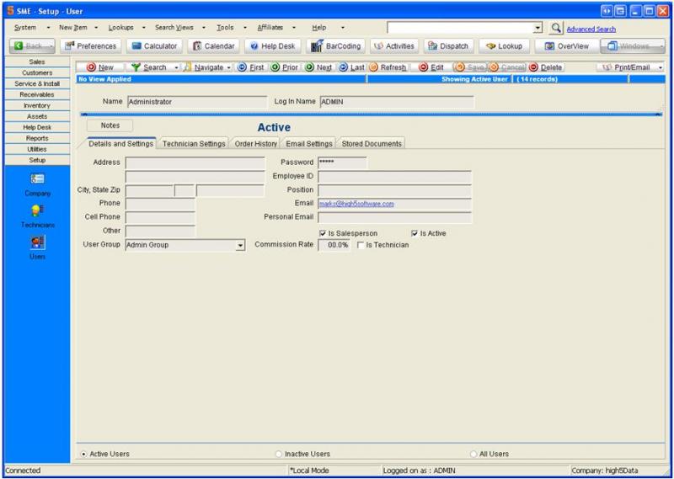
Task: Click the Cell Phone field
Action: (x=160, y=217)
